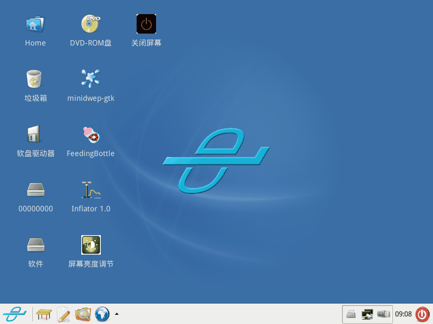Click the 关闭屏幕 power icon on desktop

[146, 24]
